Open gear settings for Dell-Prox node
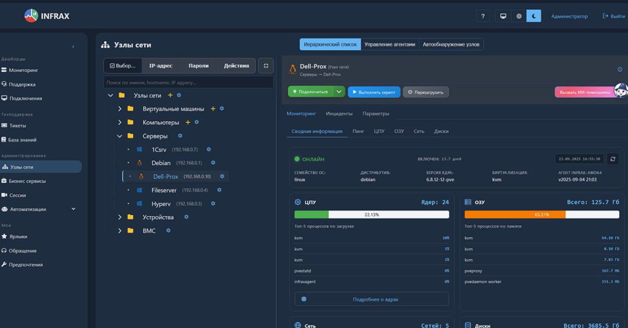Viewport: 628px width, 328px height. click(222, 177)
